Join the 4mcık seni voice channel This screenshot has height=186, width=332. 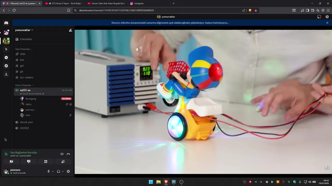point(43,122)
